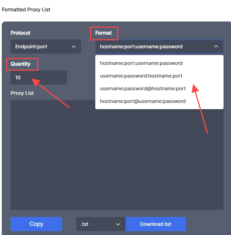This screenshot has height=235, width=231.
Task: Collapse the Format dropdown using its up chevron
Action: (x=216, y=47)
